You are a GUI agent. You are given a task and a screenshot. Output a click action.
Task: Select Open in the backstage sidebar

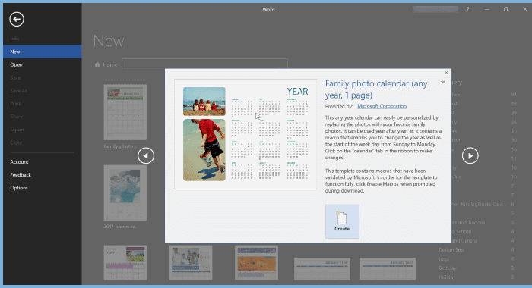(x=43, y=64)
